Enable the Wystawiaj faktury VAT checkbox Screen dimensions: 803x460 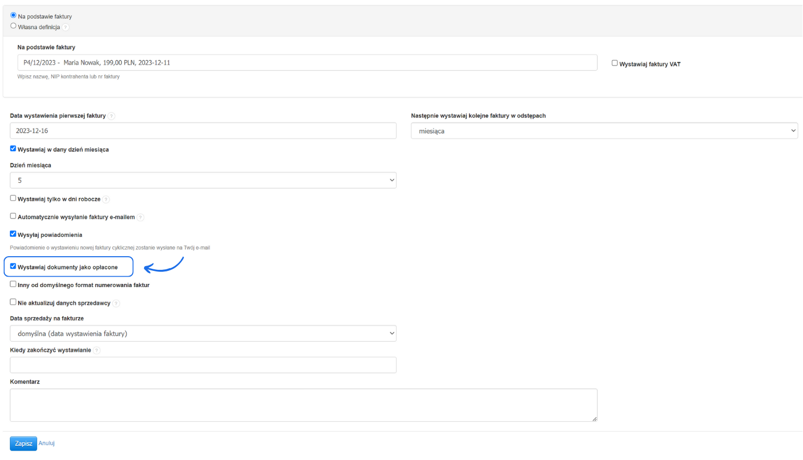[x=615, y=63]
